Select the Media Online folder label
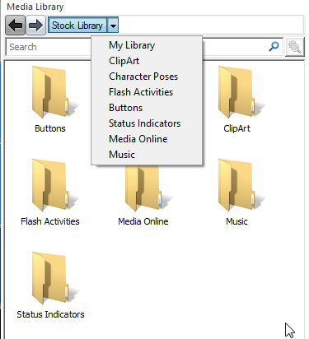309x339 pixels. coord(143,221)
